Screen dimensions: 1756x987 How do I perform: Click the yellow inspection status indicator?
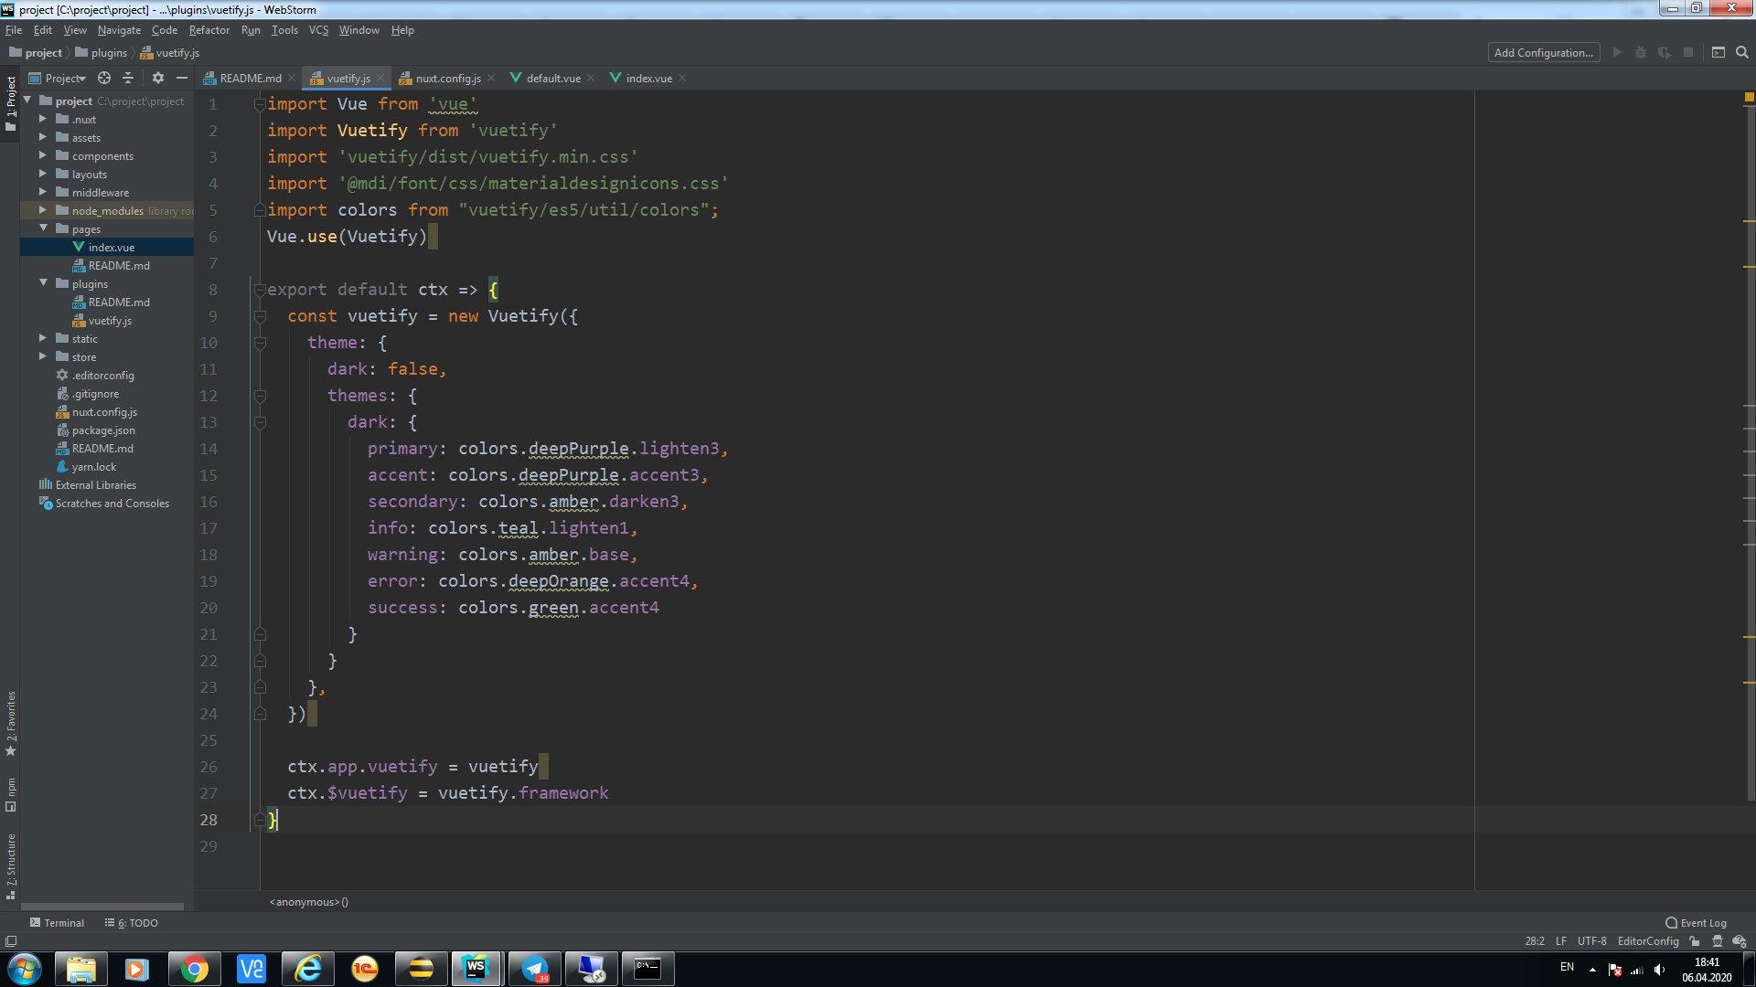[x=1749, y=97]
